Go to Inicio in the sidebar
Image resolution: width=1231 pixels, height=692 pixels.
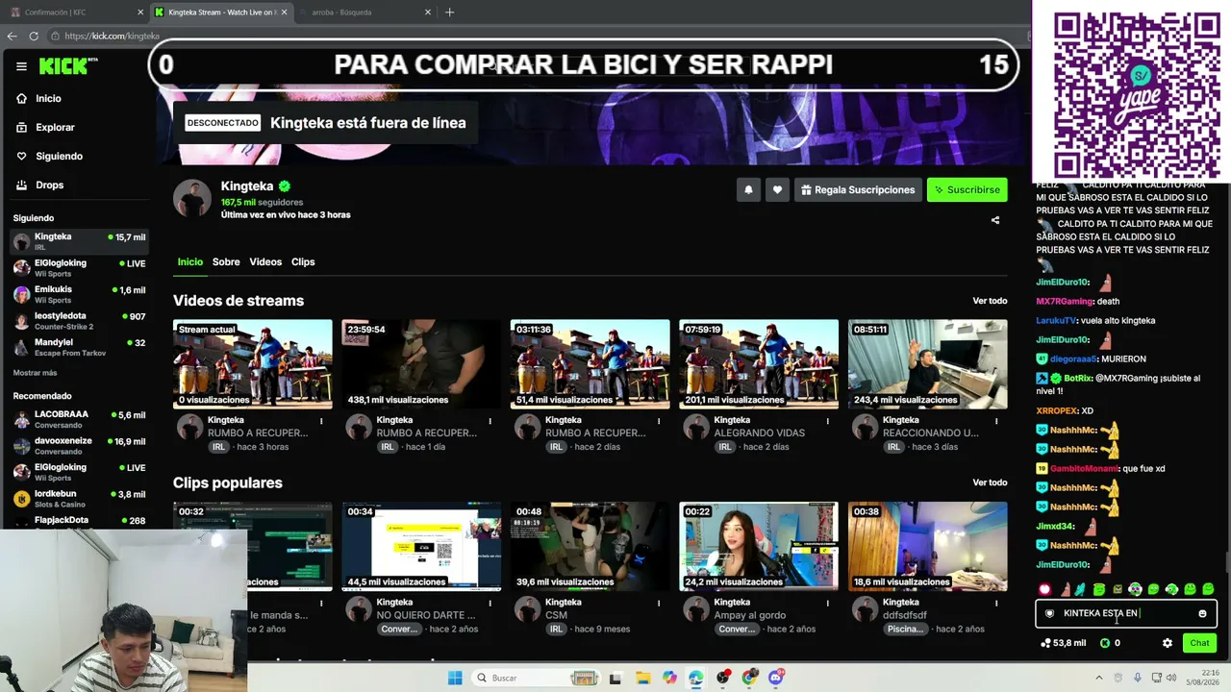[x=48, y=98]
